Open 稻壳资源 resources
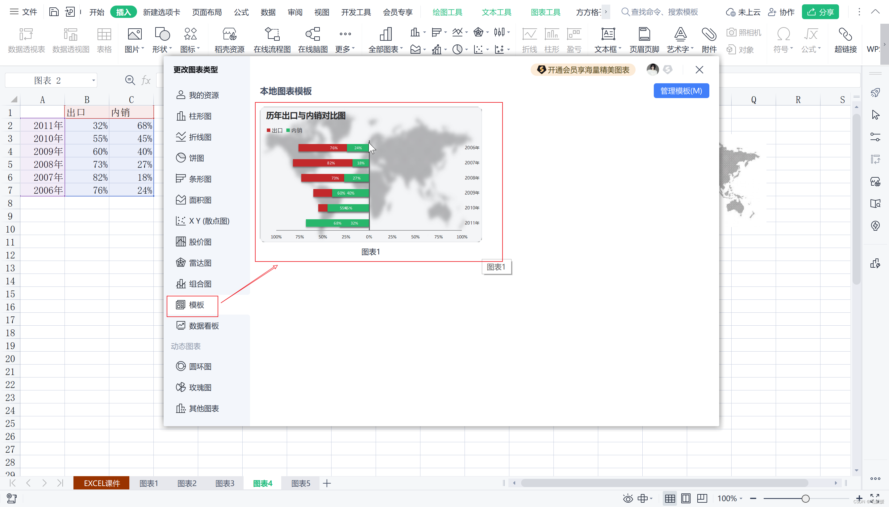This screenshot has width=889, height=507. click(229, 40)
